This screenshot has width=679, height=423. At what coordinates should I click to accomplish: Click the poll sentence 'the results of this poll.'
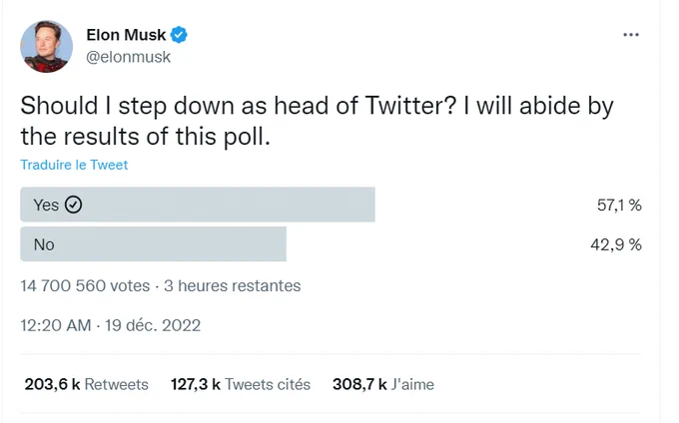(x=146, y=137)
